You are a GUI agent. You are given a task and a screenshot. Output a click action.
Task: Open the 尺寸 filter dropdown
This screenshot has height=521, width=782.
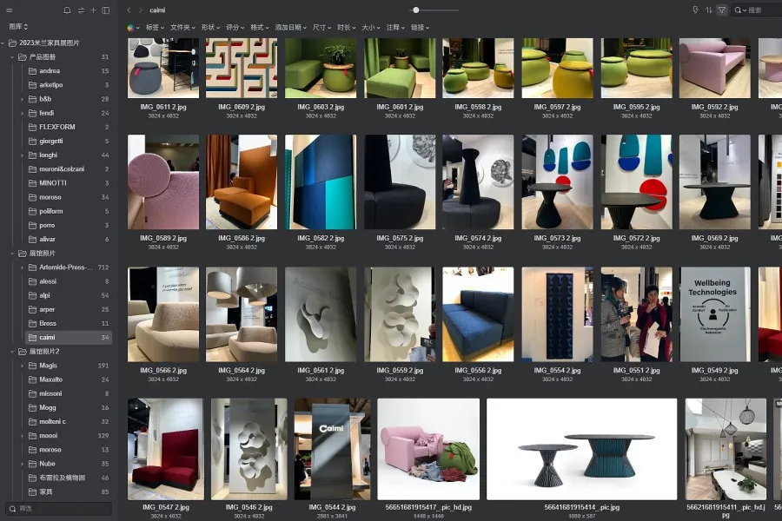point(321,28)
